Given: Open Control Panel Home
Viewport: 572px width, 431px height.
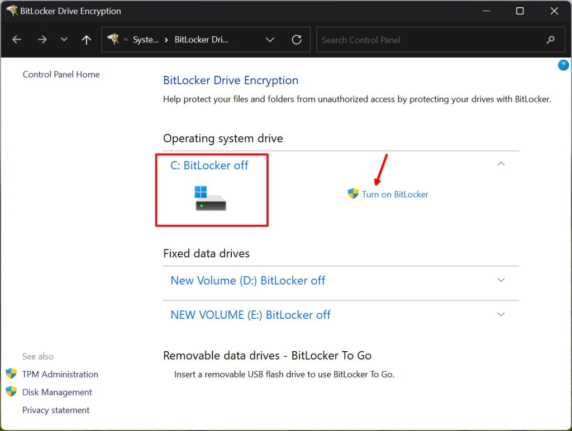Looking at the screenshot, I should point(61,74).
